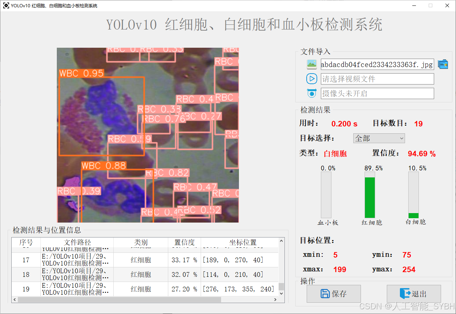Click the 89.5% percentage label
This screenshot has height=314, width=456.
[373, 168]
